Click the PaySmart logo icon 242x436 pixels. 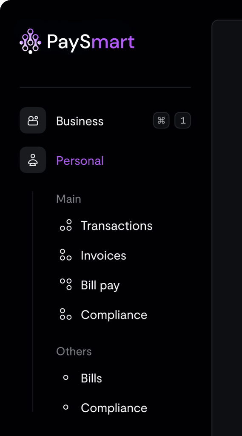click(x=30, y=41)
